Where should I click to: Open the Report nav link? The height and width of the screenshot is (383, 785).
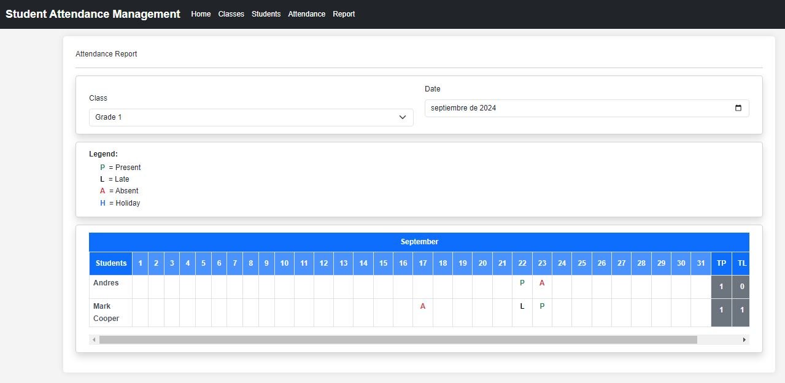pyautogui.click(x=344, y=14)
